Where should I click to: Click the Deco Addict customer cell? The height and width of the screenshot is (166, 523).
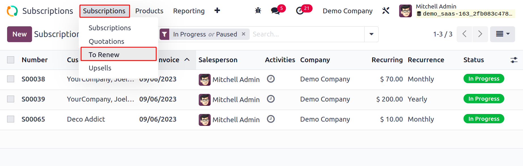coord(86,119)
